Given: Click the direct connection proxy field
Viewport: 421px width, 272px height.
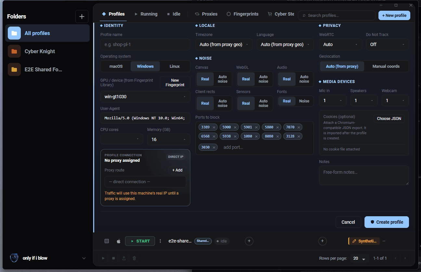Looking at the screenshot, I should 145,182.
